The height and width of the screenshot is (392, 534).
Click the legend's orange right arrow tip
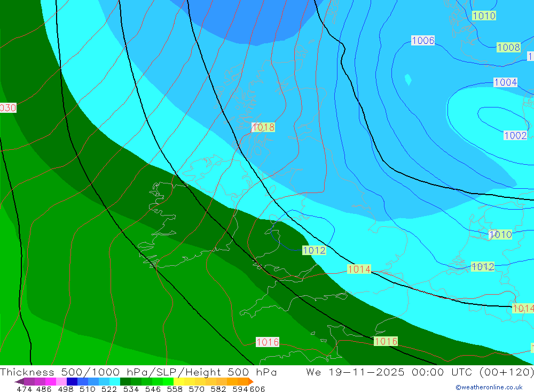coord(251,381)
